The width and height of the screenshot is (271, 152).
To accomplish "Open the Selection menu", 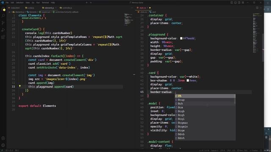I will pos(20,3).
